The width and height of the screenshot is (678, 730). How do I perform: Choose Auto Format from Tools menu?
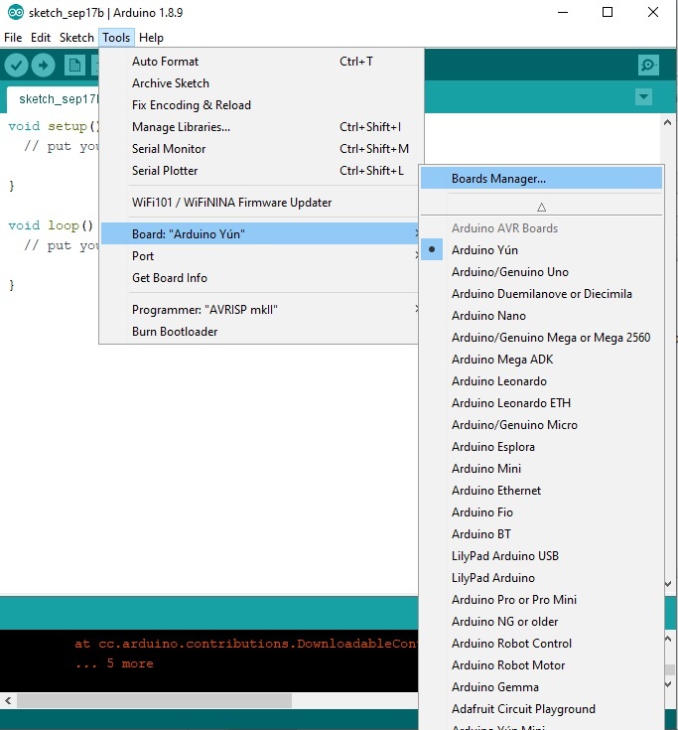click(261, 62)
